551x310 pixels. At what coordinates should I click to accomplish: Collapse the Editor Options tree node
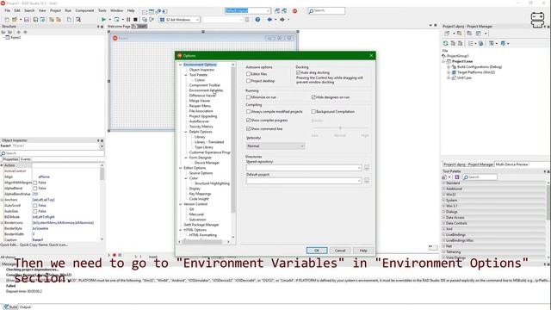tap(181, 168)
